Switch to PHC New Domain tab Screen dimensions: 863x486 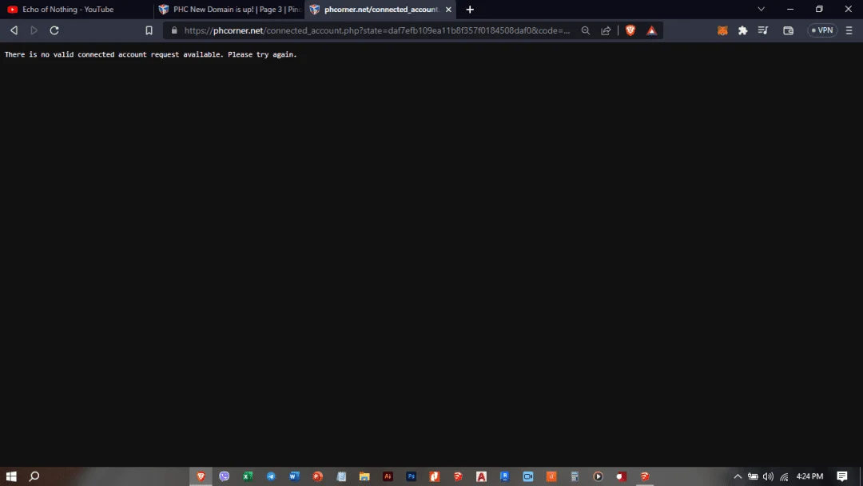tap(229, 10)
